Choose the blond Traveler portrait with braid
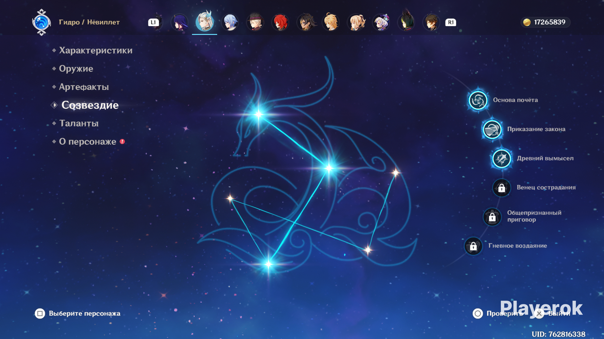The image size is (604, 339). coord(331,22)
